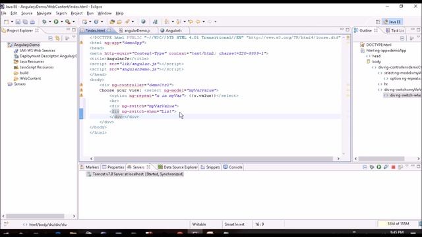Open the Back navigation dropdown arrow
This screenshot has height=237, width=422.
204,22
